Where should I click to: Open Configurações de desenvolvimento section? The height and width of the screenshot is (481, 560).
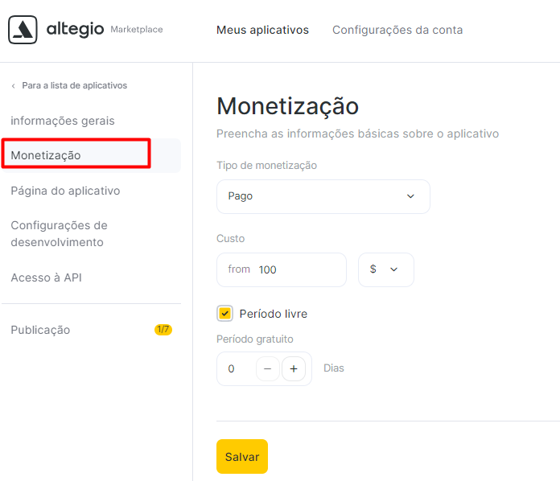coord(59,234)
